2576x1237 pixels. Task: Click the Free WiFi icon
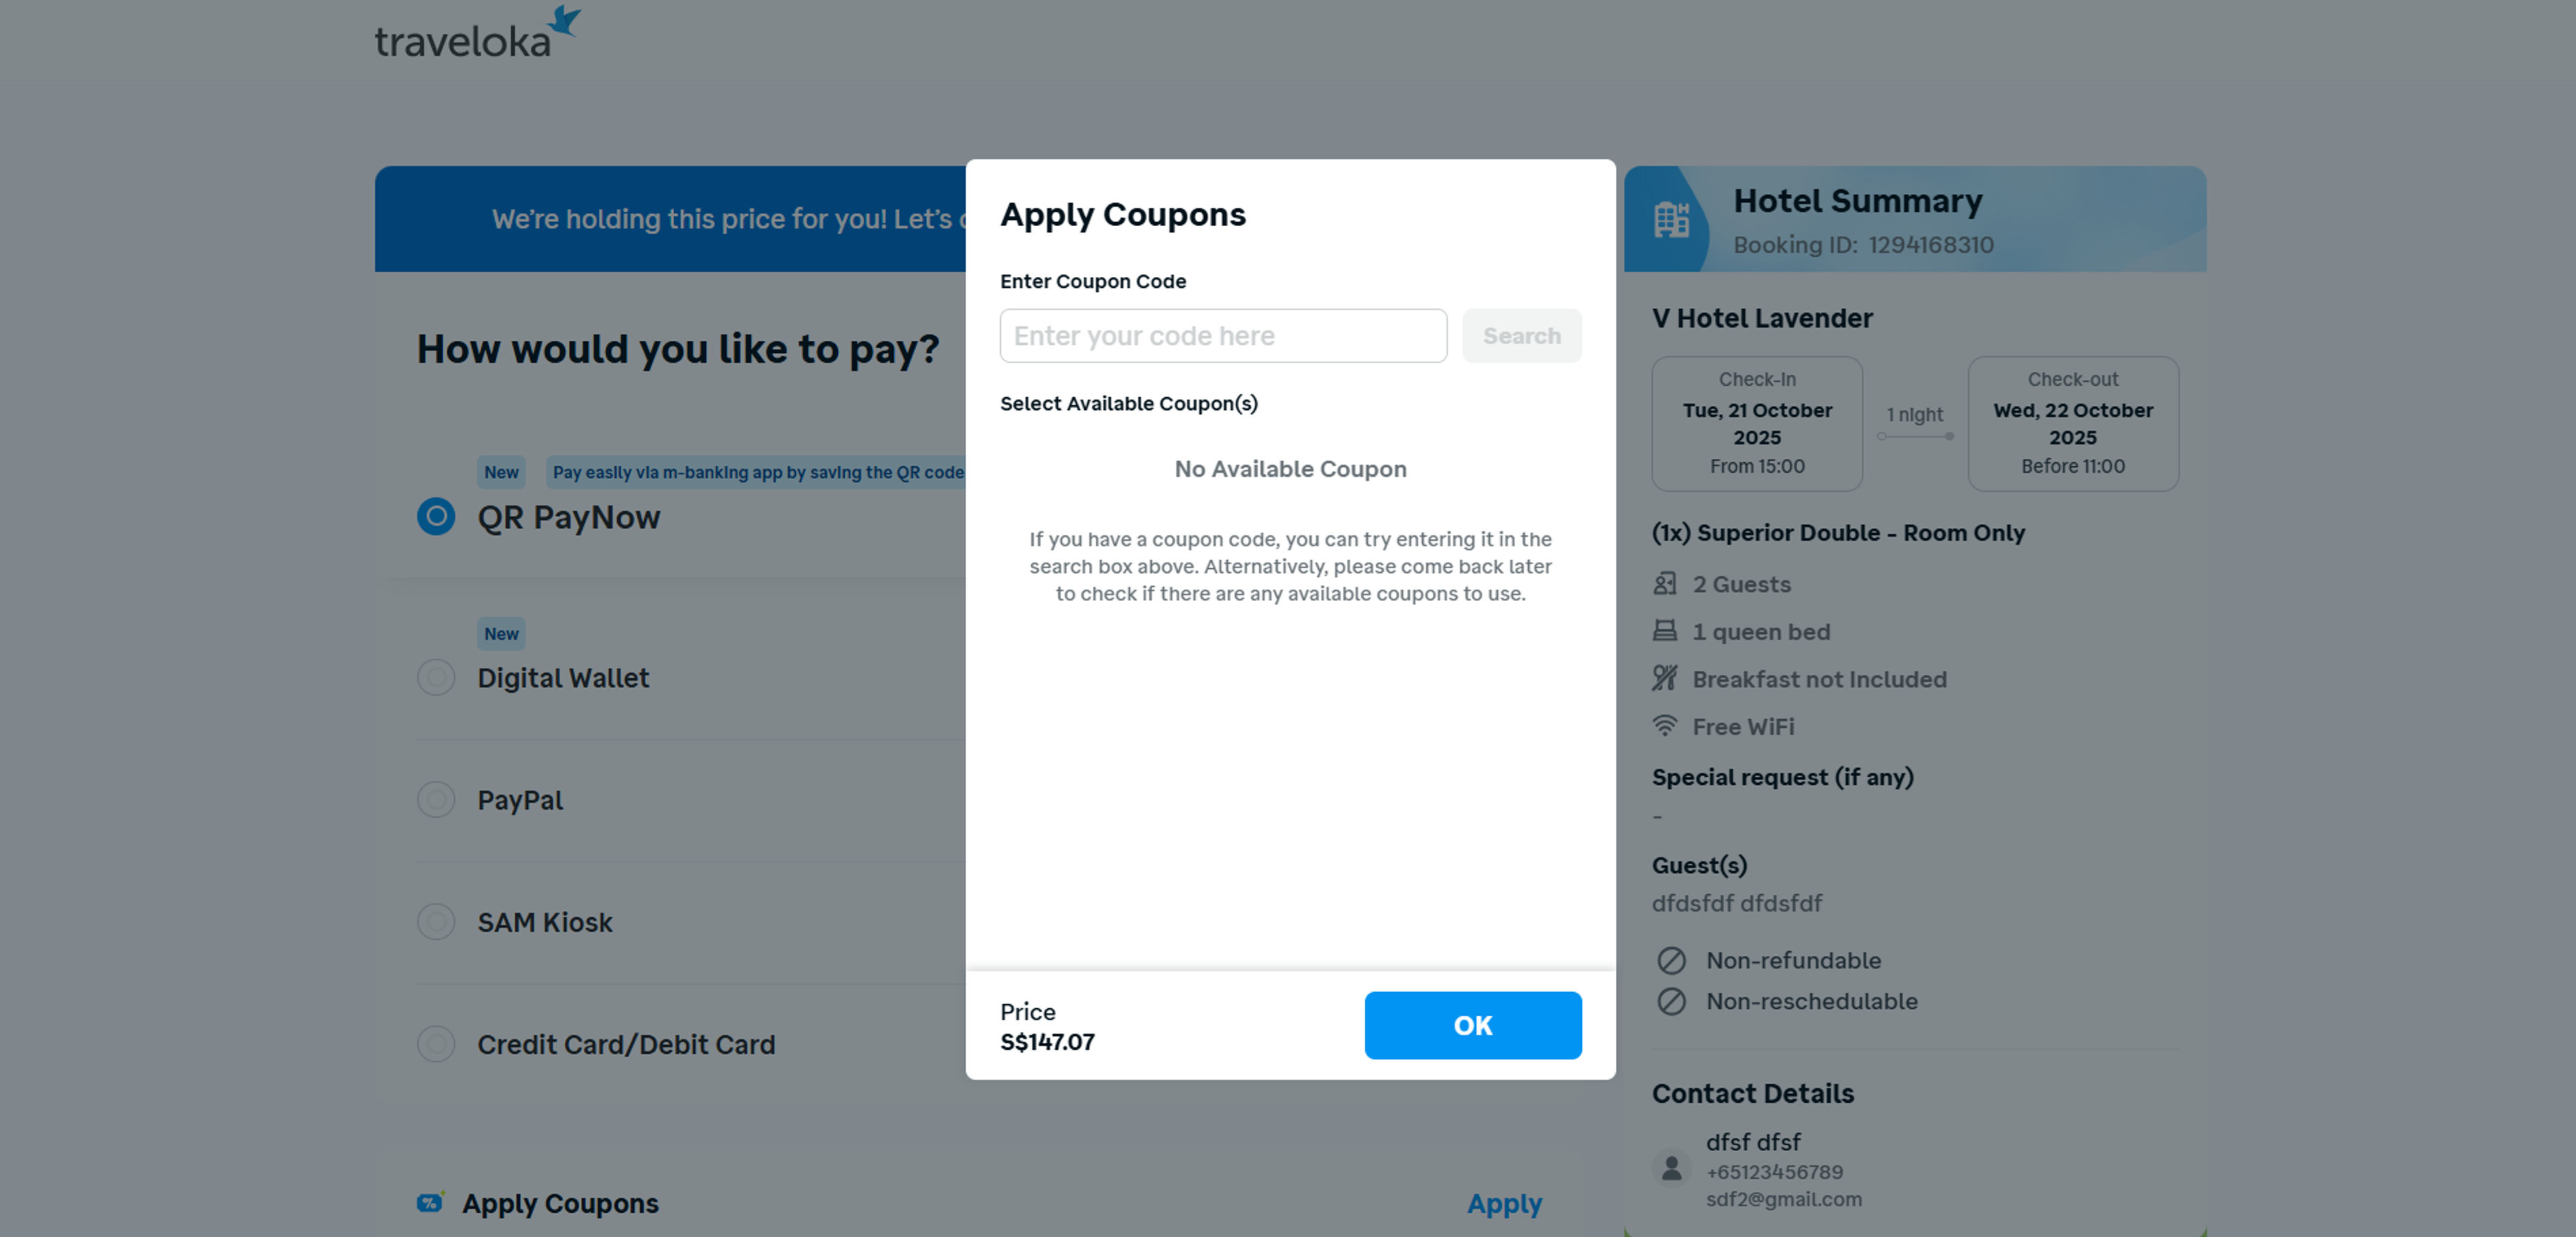point(1665,726)
